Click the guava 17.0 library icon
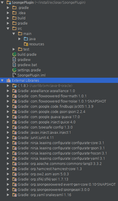Screen dimensions: 118x201 click(14, 117)
